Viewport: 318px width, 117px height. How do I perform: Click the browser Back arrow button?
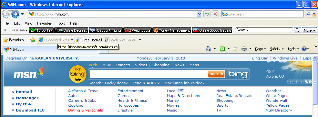tap(6, 14)
